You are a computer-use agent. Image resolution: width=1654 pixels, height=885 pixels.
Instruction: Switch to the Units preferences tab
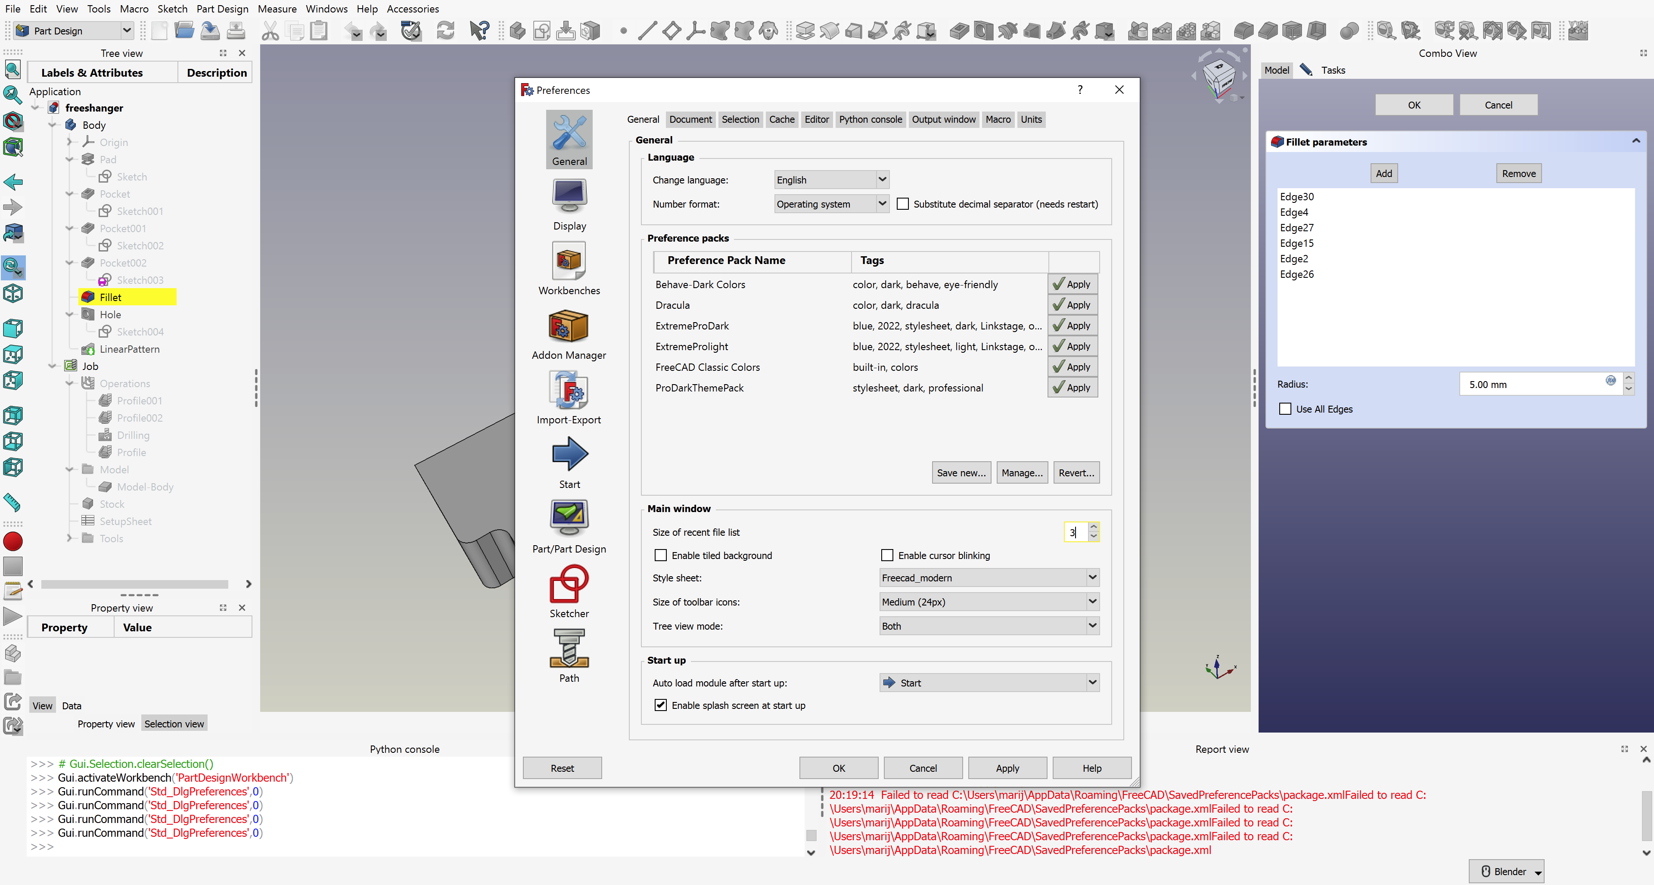point(1031,119)
